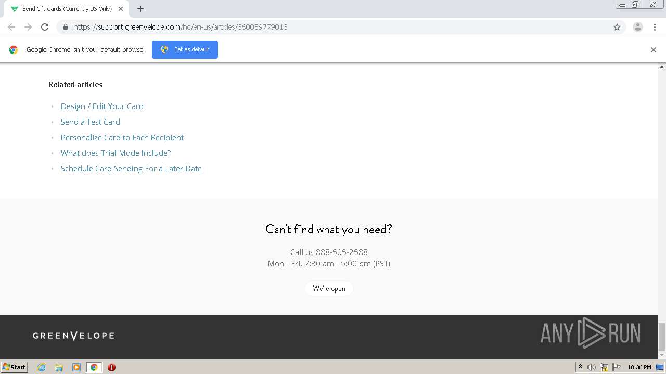Bookmark this page with the star icon
Screen dimensions: 666x374
click(x=617, y=27)
